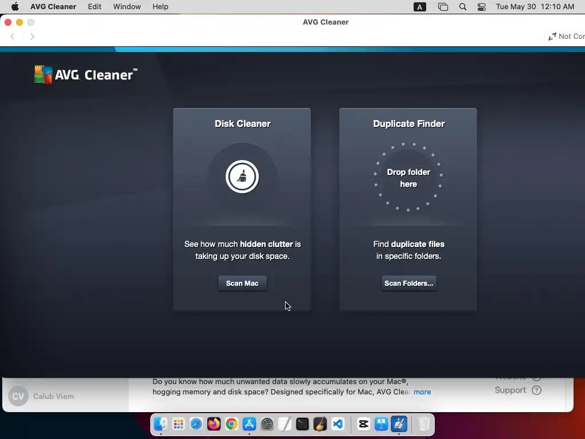
Task: Open TextEdit from the Dock
Action: [285, 424]
